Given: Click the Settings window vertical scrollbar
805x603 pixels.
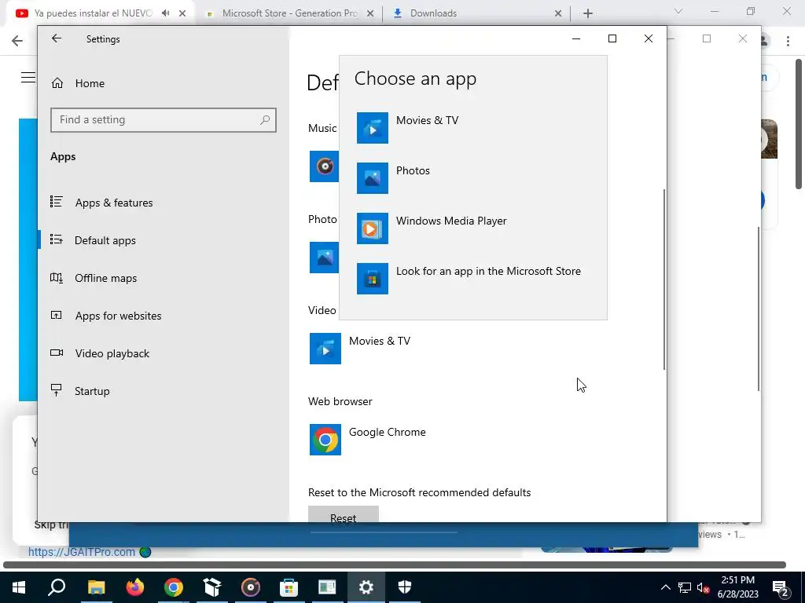Looking at the screenshot, I should coord(664,280).
